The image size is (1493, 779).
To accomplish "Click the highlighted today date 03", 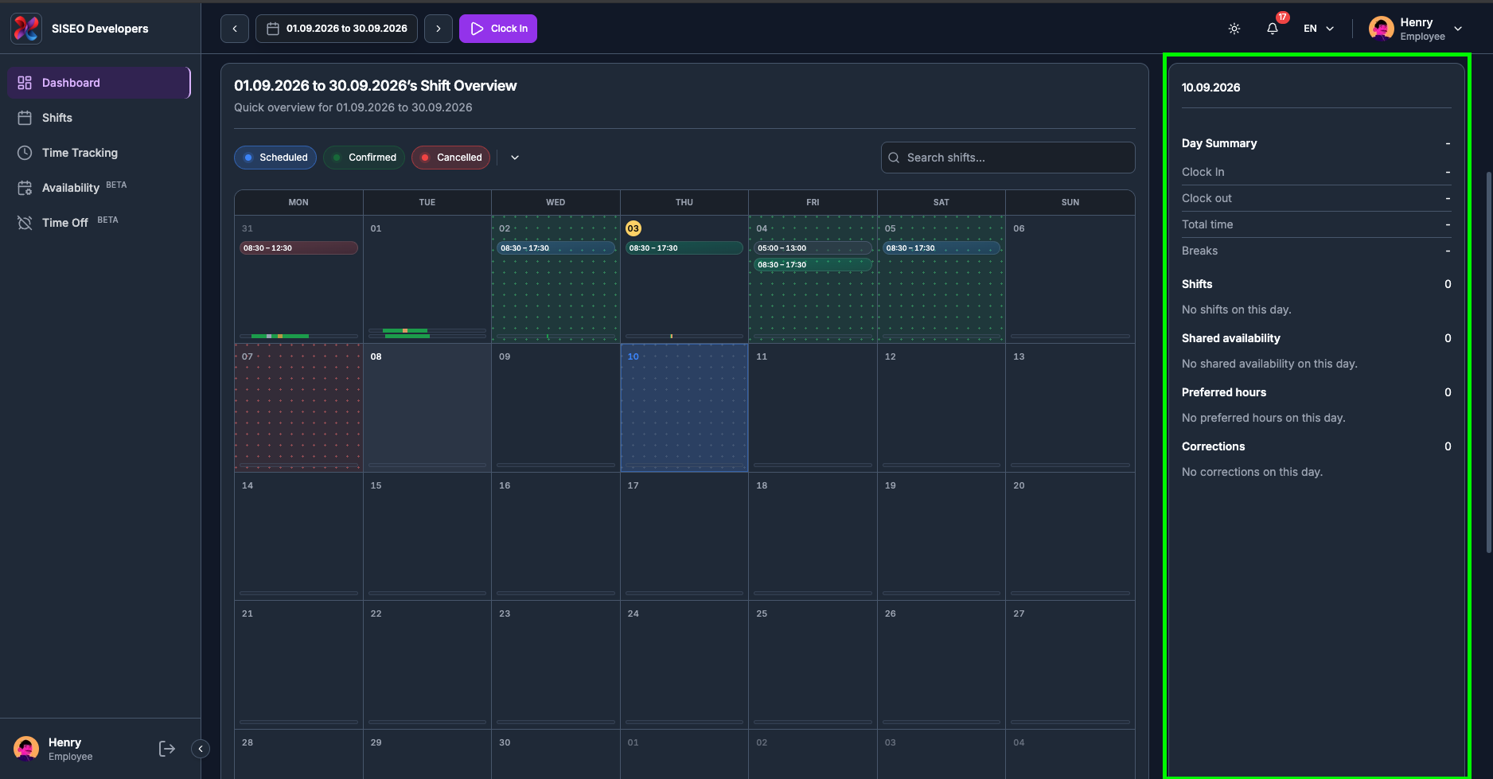I will click(x=633, y=228).
